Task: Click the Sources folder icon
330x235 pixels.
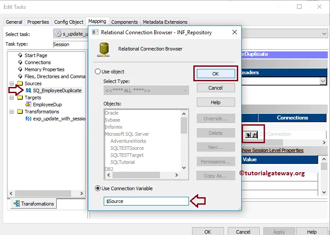Action: pyautogui.click(x=20, y=83)
